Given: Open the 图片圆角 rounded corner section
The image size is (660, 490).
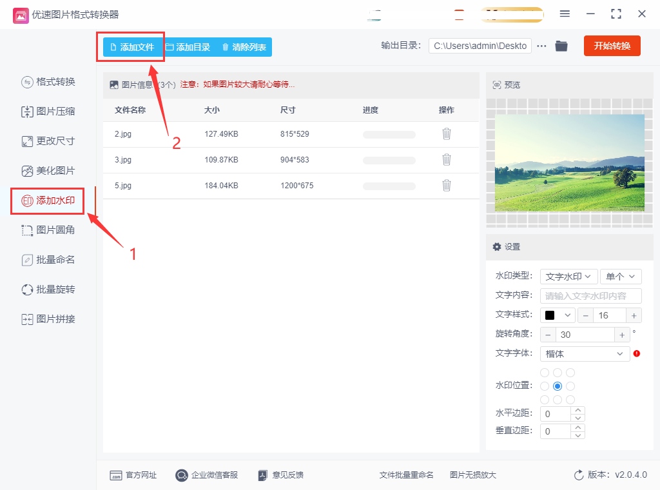Looking at the screenshot, I should click(x=48, y=230).
